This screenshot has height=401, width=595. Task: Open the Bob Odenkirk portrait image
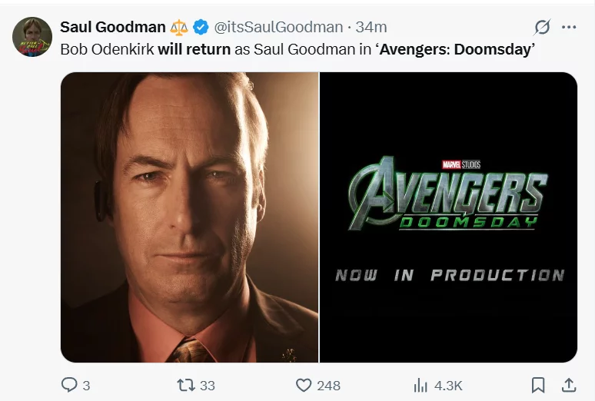pyautogui.click(x=190, y=217)
